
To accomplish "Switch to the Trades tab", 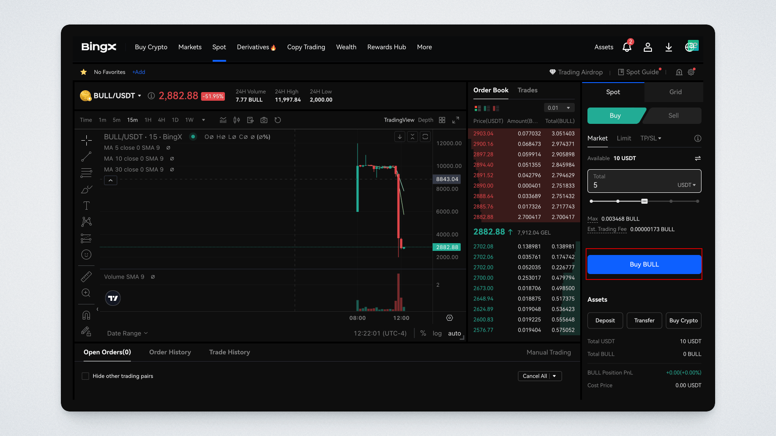I will tap(527, 90).
